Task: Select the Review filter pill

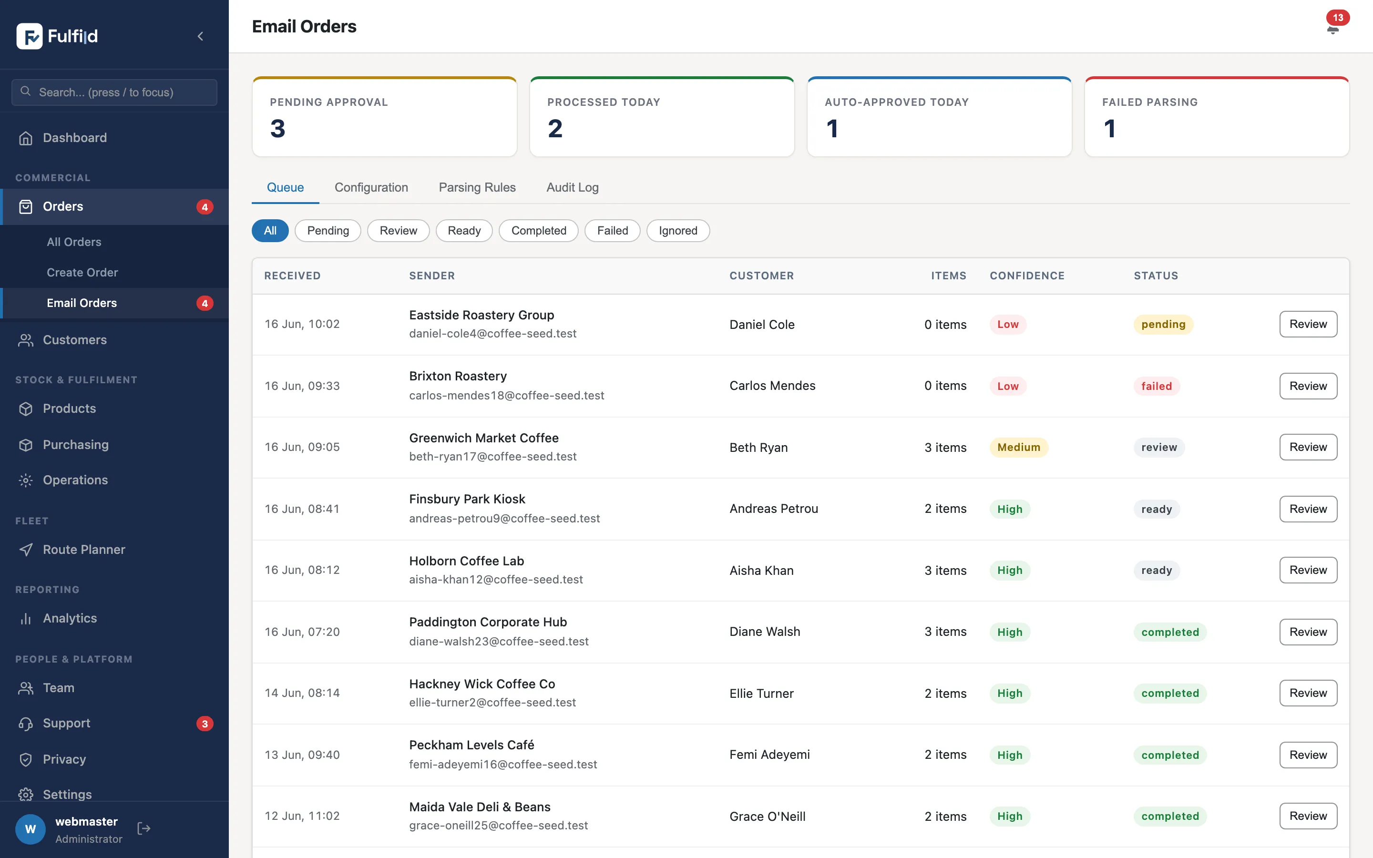Action: (x=398, y=230)
